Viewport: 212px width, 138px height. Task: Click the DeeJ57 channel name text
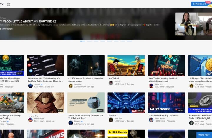[x=117, y=81]
